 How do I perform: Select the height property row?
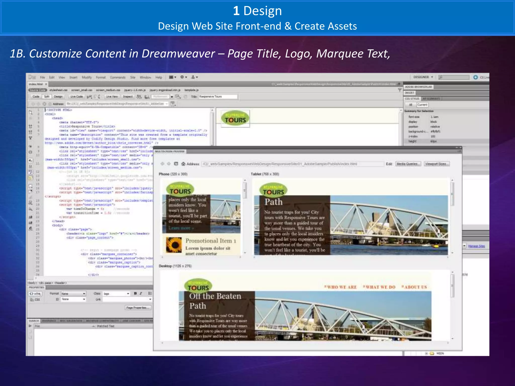pyautogui.click(x=446, y=141)
